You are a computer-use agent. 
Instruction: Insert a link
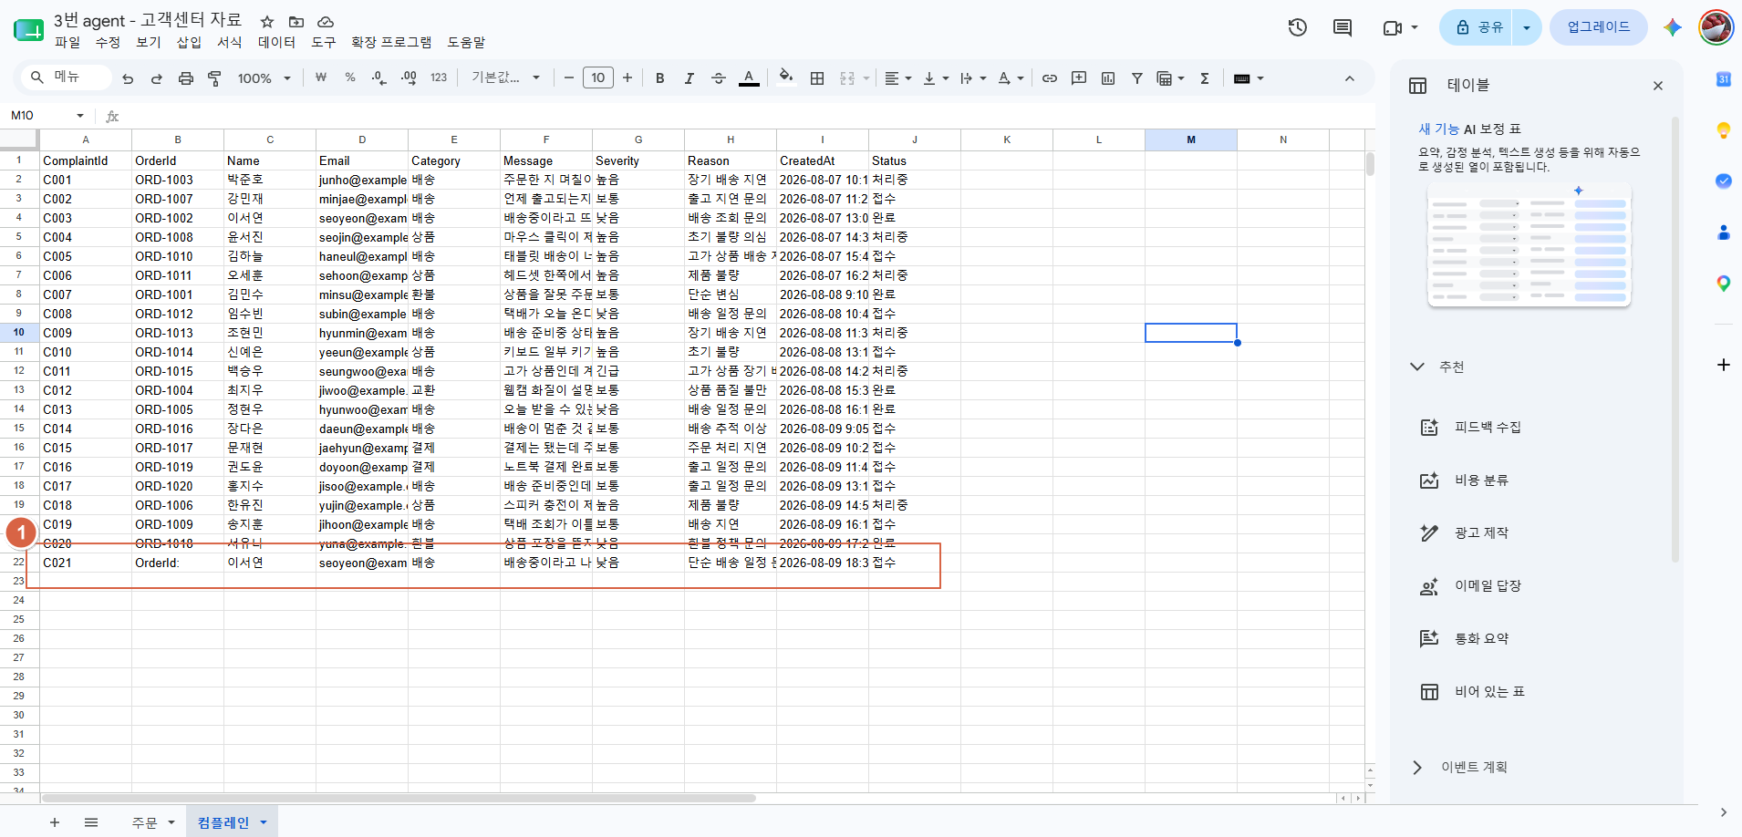coord(1050,78)
